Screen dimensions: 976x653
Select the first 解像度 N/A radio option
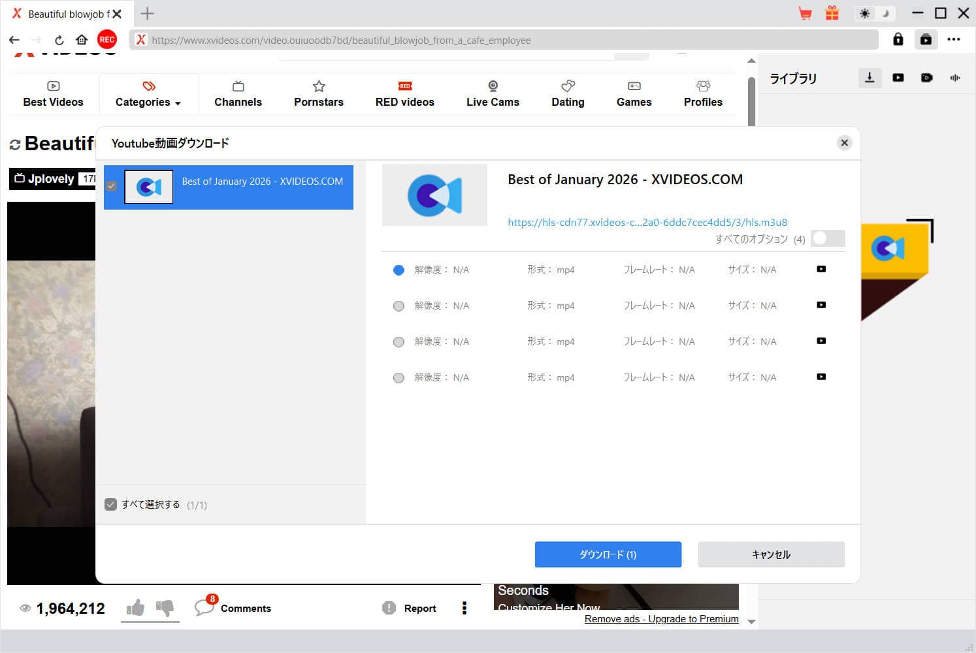(399, 270)
